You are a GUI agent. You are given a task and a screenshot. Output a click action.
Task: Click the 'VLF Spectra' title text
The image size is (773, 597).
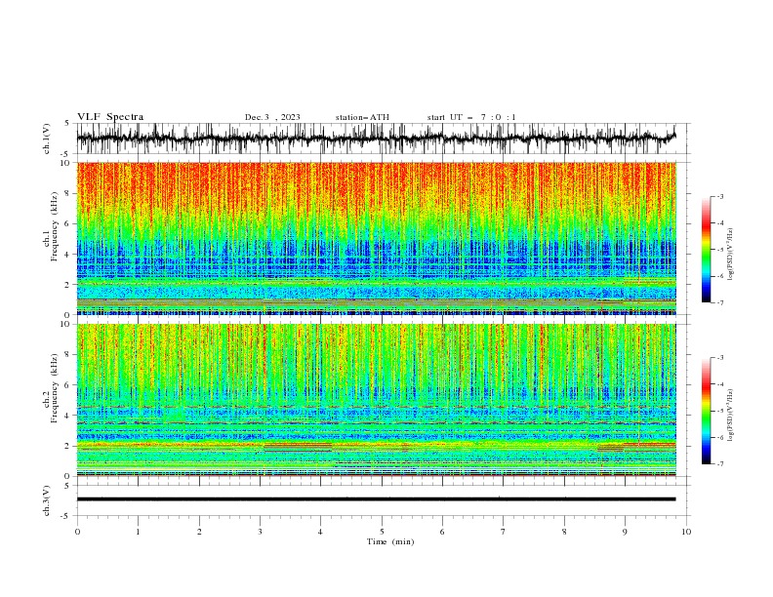click(x=110, y=117)
